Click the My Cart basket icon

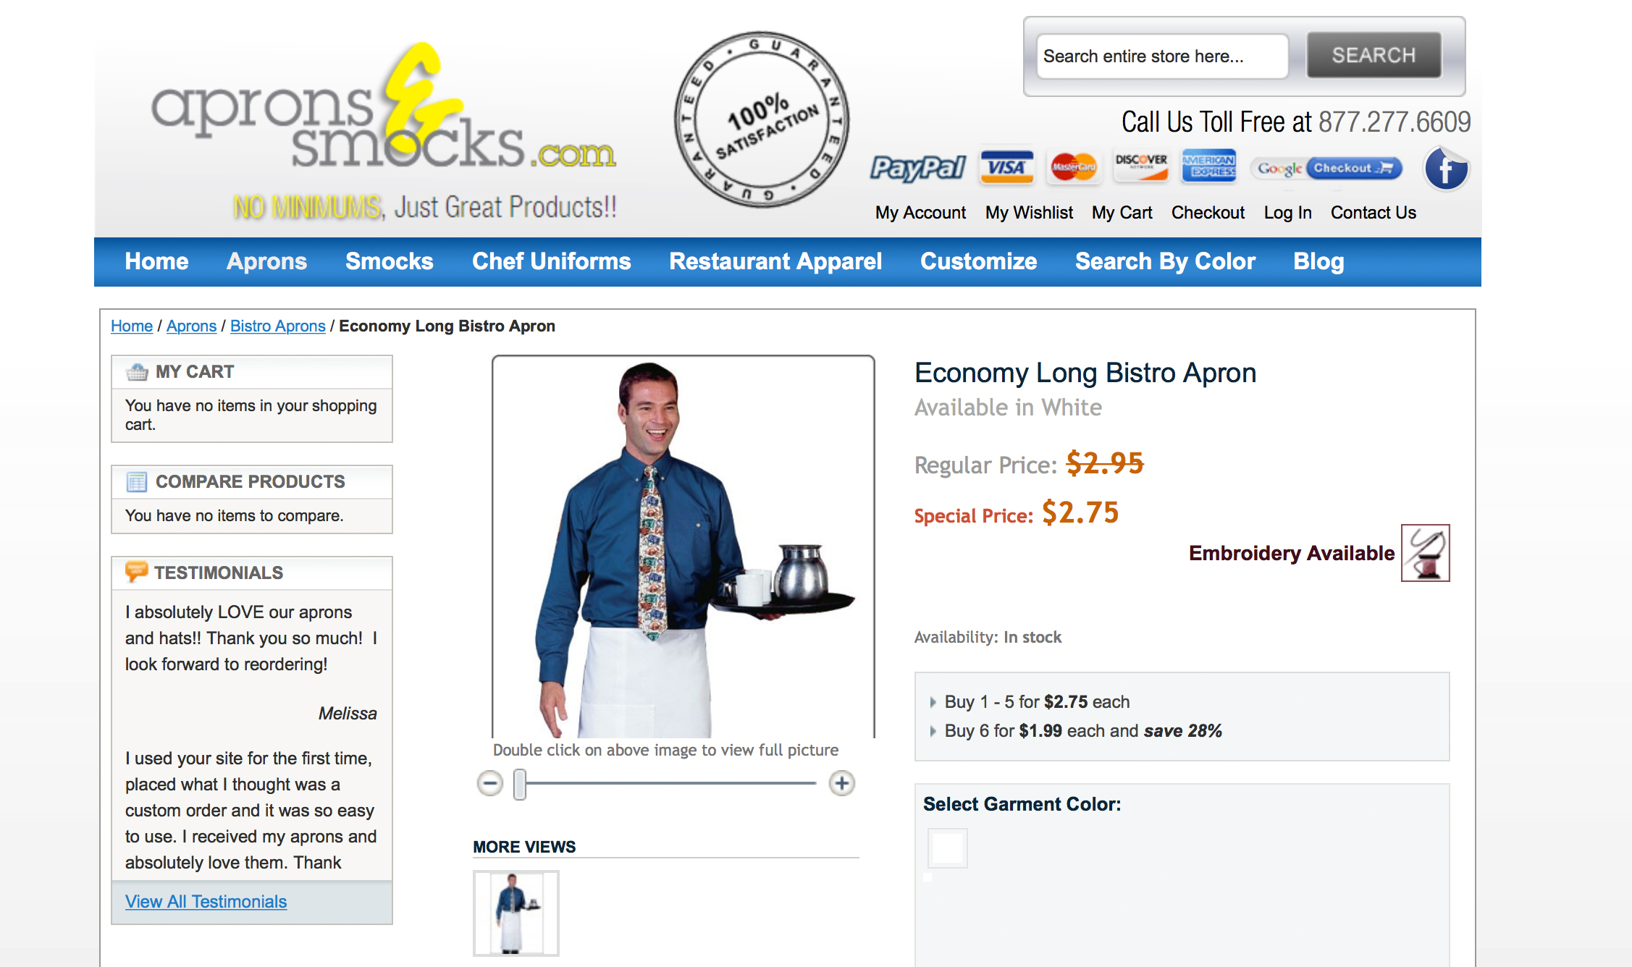point(137,372)
